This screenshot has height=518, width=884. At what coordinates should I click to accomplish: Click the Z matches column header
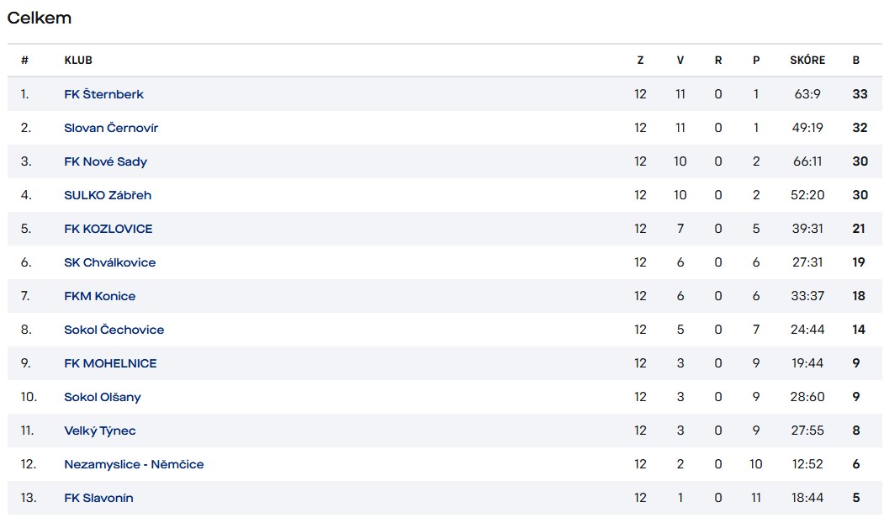(x=640, y=61)
